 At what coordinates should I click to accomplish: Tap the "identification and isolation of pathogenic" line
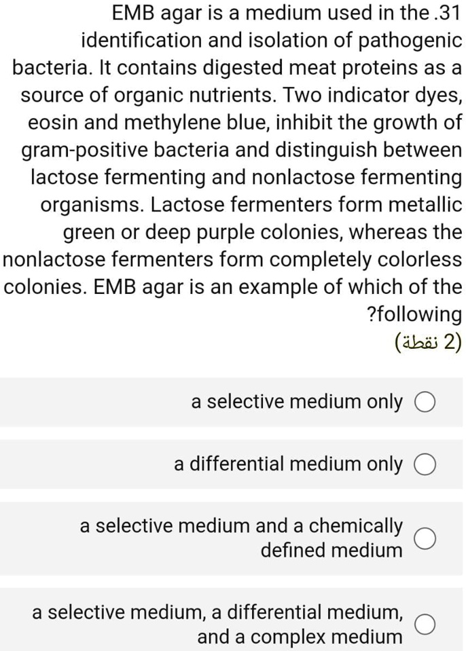coord(271,40)
